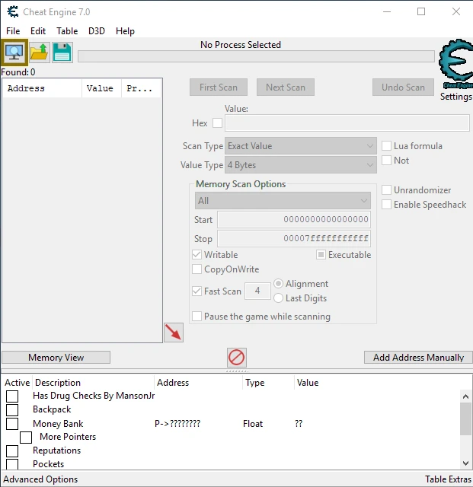
Task: Select Money Bank address P->????????
Action: 177,424
